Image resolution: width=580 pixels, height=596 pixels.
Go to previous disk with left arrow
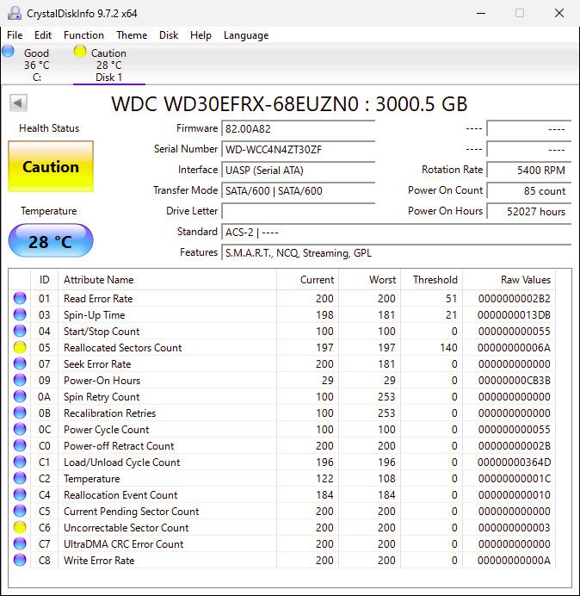coord(18,102)
